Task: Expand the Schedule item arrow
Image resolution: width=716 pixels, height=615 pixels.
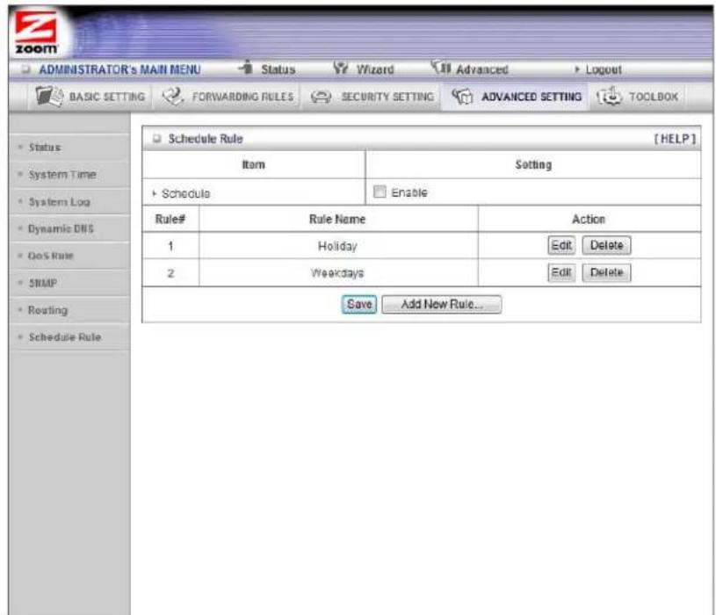Action: pos(155,193)
